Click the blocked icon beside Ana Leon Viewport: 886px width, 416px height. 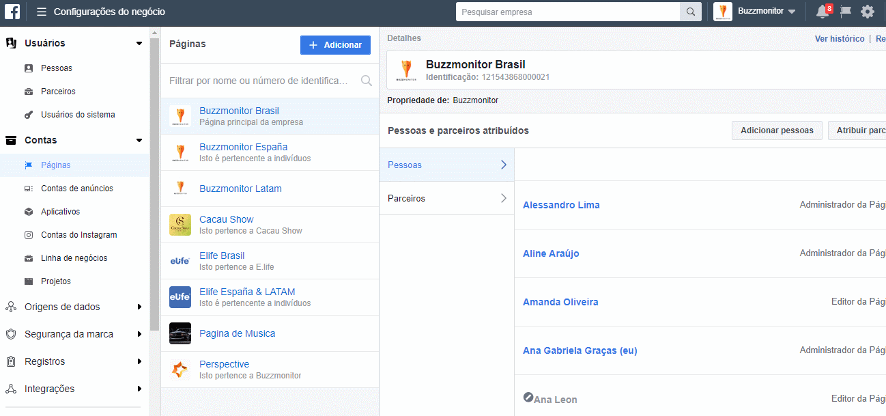pyautogui.click(x=528, y=398)
